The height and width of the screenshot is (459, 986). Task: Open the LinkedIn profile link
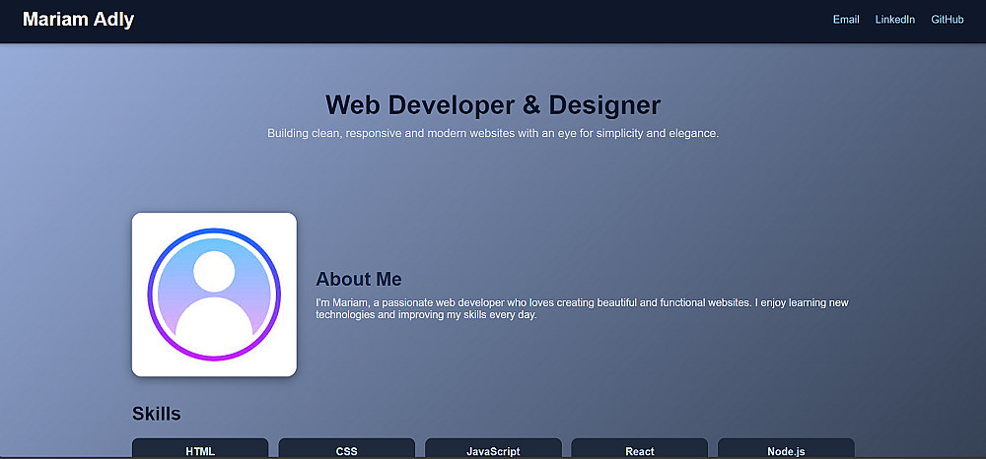point(895,20)
